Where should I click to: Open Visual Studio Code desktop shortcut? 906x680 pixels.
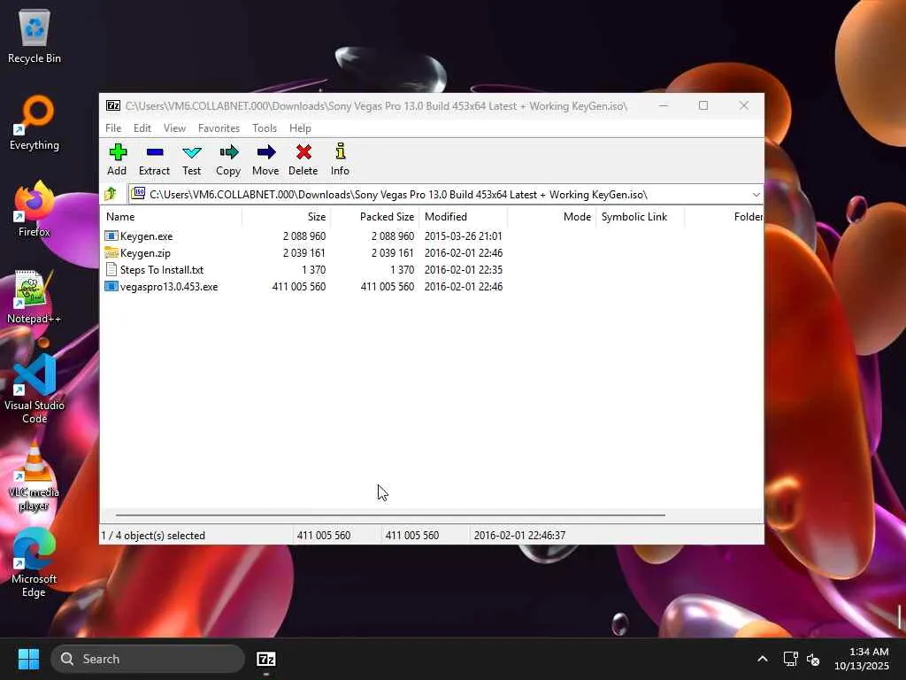point(35,390)
